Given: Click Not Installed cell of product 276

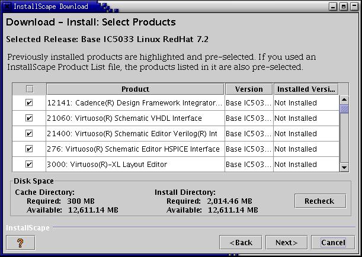Looking at the screenshot, I should pyautogui.click(x=306, y=149).
